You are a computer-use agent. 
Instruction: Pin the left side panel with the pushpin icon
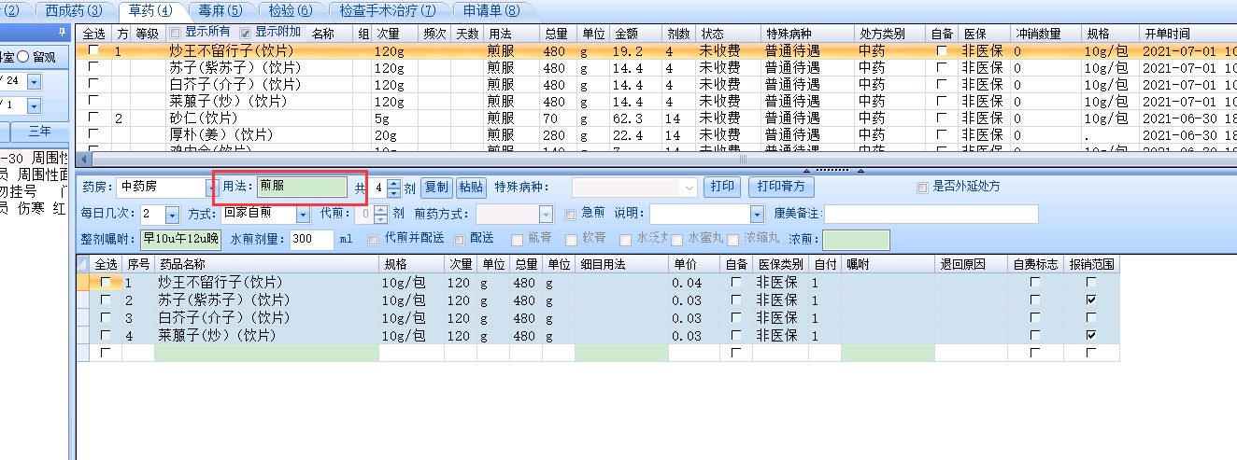click(62, 32)
